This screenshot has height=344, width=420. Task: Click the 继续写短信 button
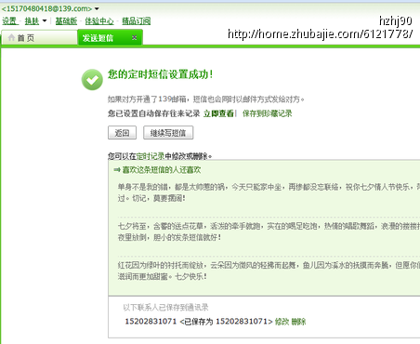click(x=168, y=133)
